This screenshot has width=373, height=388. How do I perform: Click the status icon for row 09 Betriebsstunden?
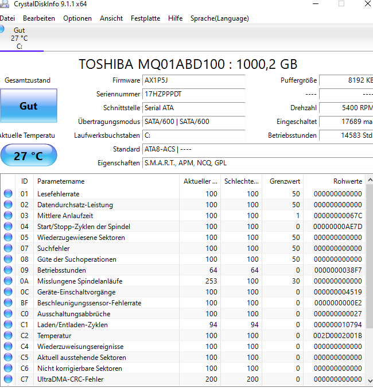pos(8,270)
